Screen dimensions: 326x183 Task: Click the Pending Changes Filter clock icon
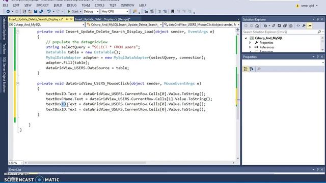pos(265,26)
